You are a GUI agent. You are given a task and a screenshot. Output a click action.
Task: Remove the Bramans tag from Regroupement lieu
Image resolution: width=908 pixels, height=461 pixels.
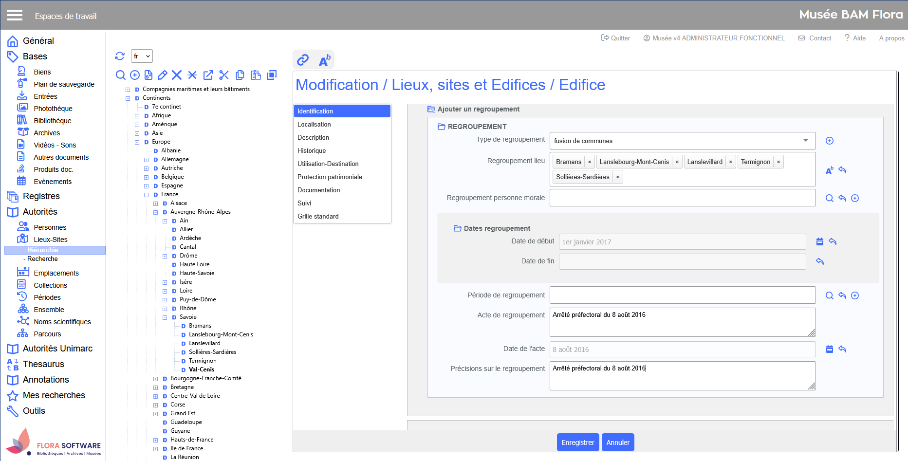click(x=590, y=162)
